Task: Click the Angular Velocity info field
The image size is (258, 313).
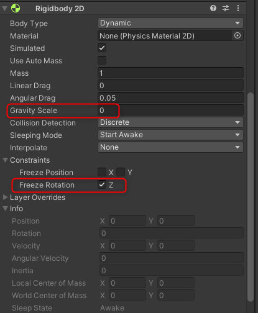Action: (x=172, y=258)
